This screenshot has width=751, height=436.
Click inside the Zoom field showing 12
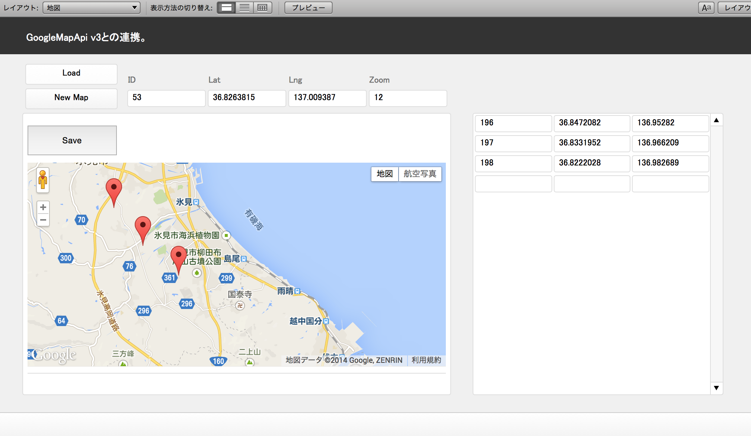click(x=408, y=98)
